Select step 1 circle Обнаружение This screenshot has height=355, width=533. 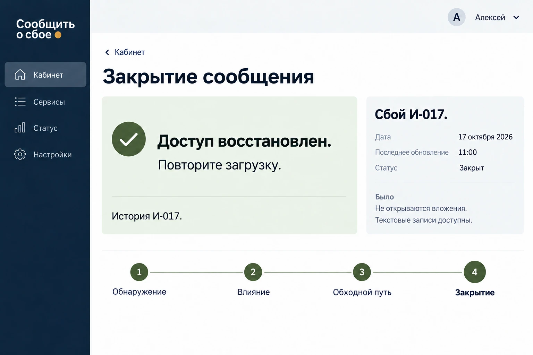139,272
